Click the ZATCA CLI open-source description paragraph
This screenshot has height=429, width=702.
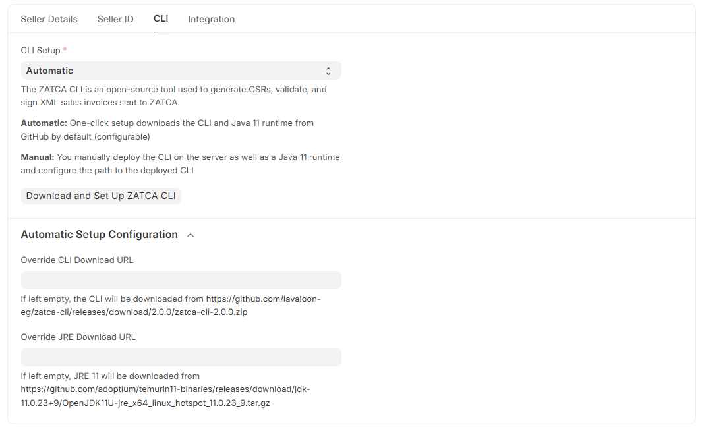tap(173, 96)
